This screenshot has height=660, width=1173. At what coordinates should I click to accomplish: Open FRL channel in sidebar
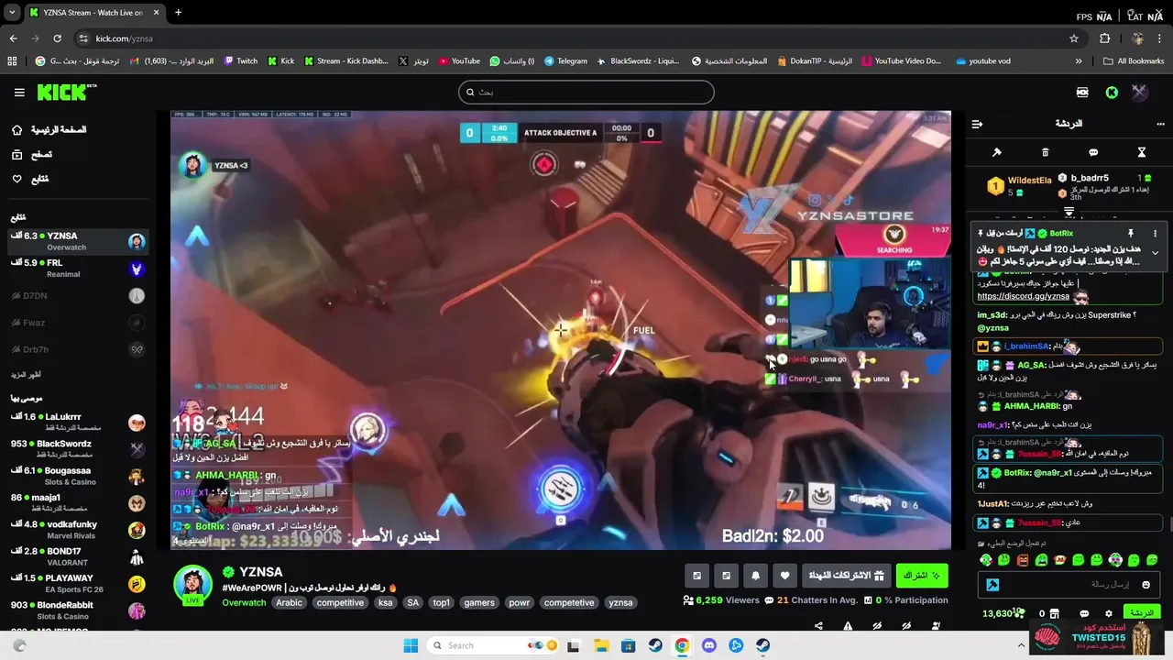(77, 269)
